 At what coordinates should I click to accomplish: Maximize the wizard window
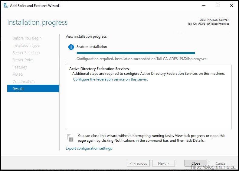click(x=218, y=5)
